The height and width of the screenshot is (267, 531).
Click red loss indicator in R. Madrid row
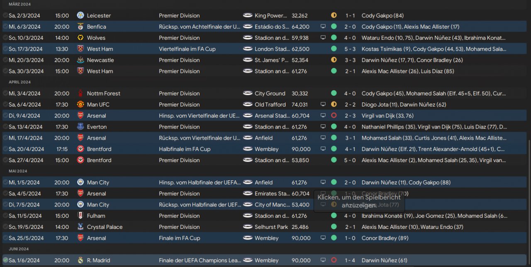tap(334, 260)
